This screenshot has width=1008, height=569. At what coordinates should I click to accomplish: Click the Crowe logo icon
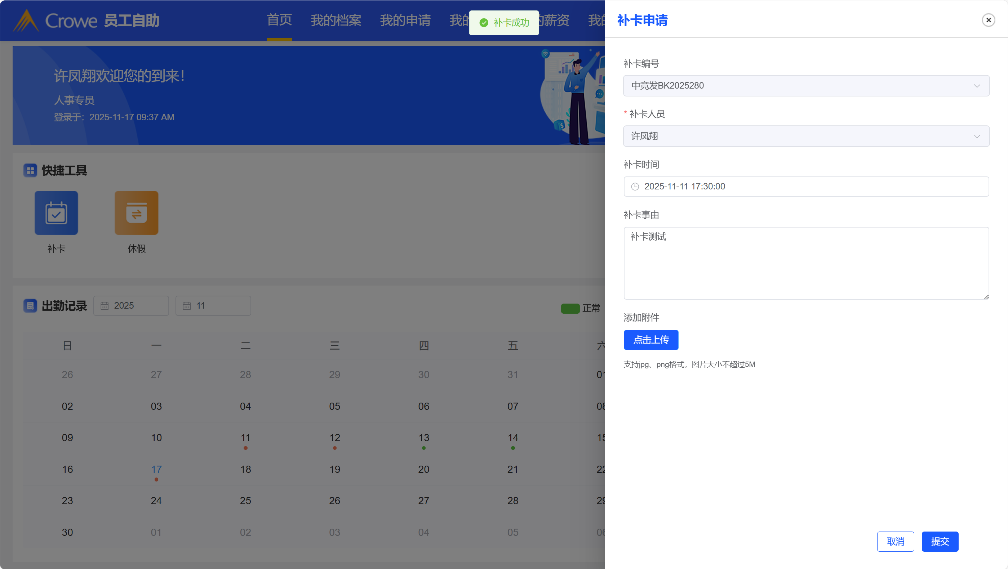tap(26, 20)
